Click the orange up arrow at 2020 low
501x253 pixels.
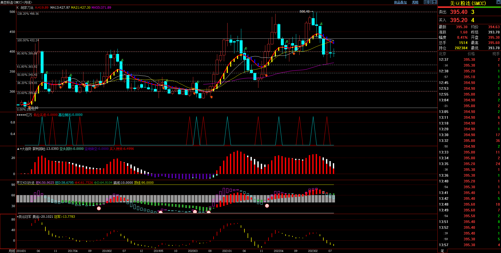click(x=211, y=97)
